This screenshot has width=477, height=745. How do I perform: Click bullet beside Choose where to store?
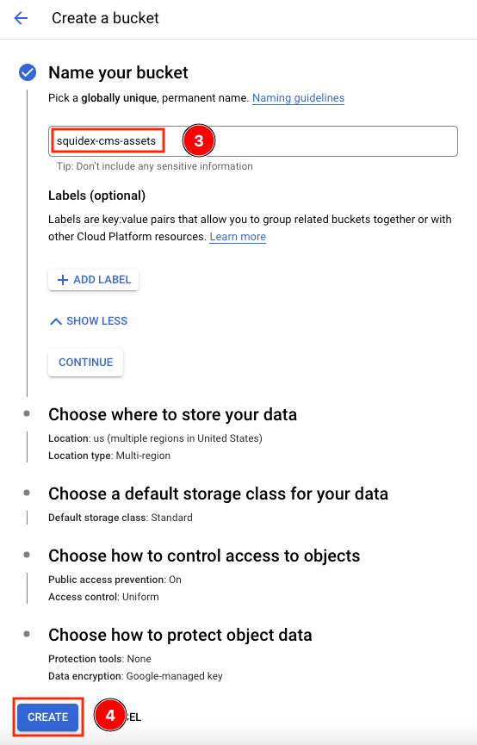click(27, 413)
